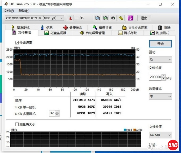
Task: Open the 文件(F) menu
Action: pyautogui.click(x=9, y=11)
